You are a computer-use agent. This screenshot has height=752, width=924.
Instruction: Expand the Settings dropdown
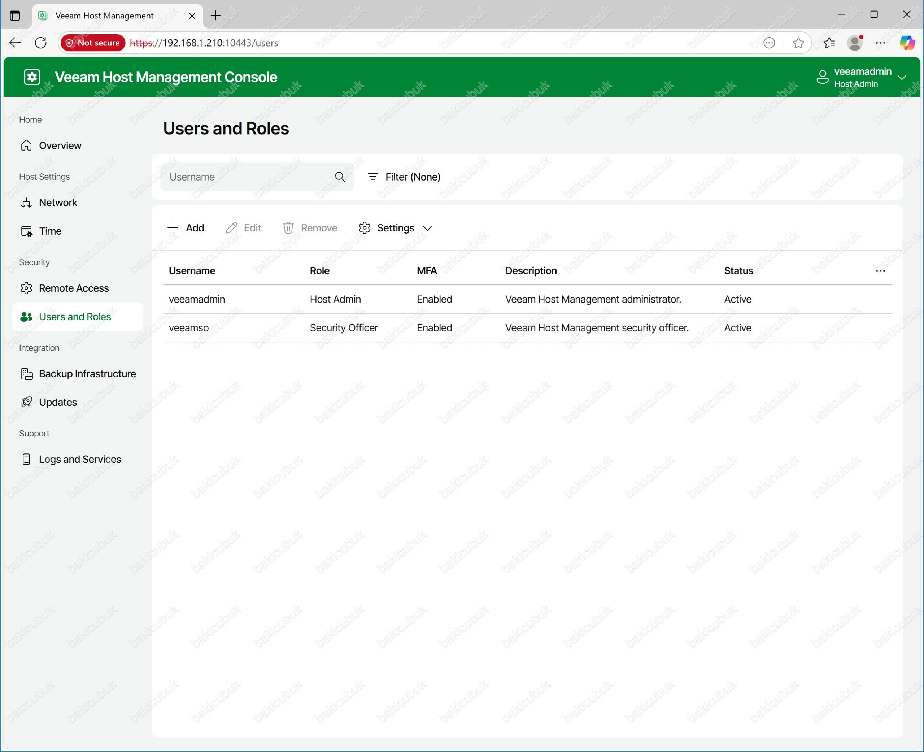[x=395, y=228]
